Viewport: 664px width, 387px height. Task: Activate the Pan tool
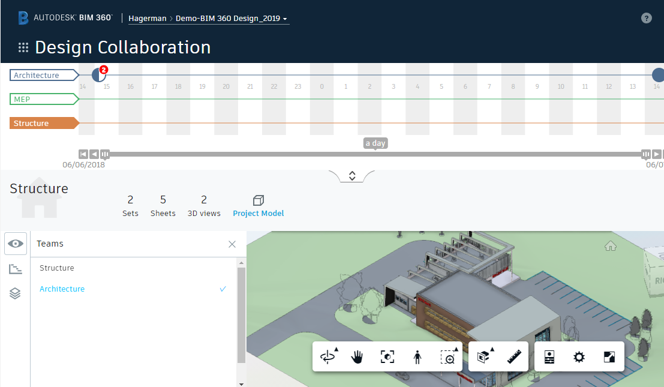point(357,356)
